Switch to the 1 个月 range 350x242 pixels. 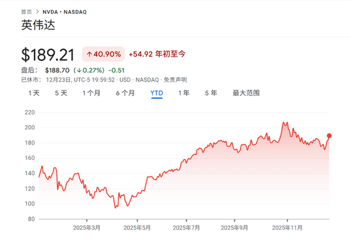click(x=91, y=93)
